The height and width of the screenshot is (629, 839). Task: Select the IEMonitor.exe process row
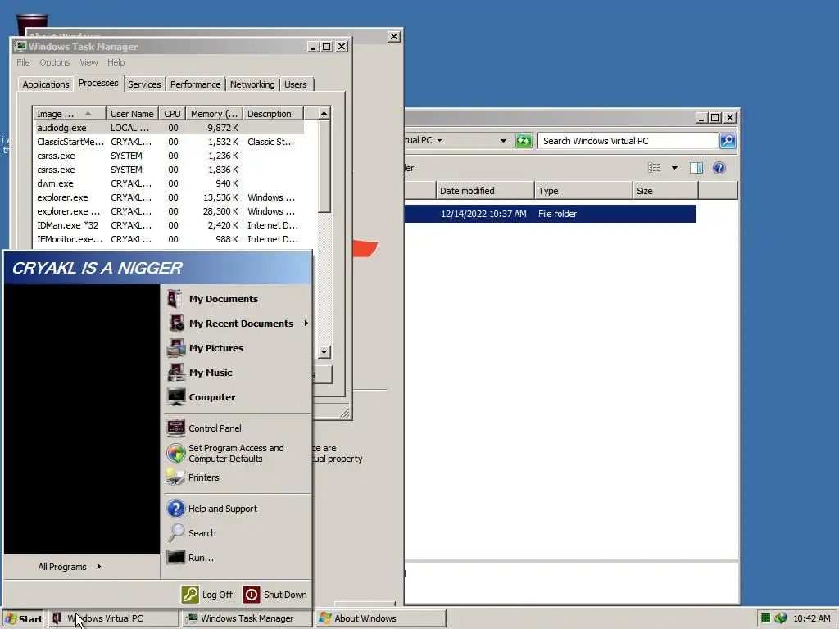169,239
